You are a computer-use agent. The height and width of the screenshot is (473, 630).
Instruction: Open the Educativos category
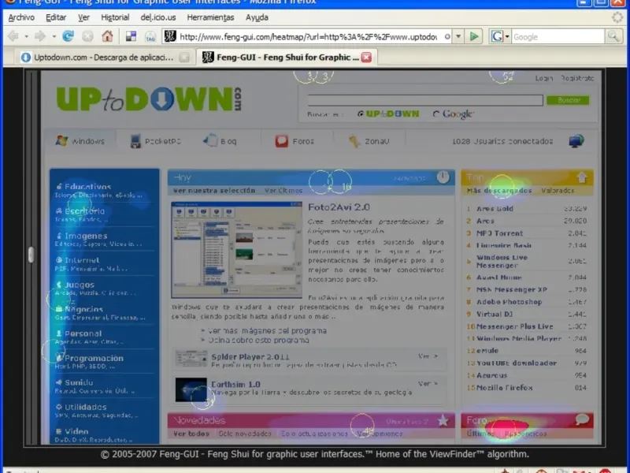click(88, 187)
